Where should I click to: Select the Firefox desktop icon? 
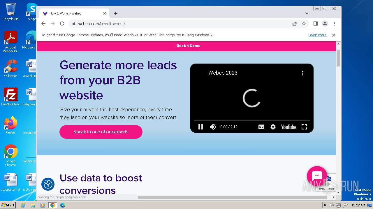(10, 125)
